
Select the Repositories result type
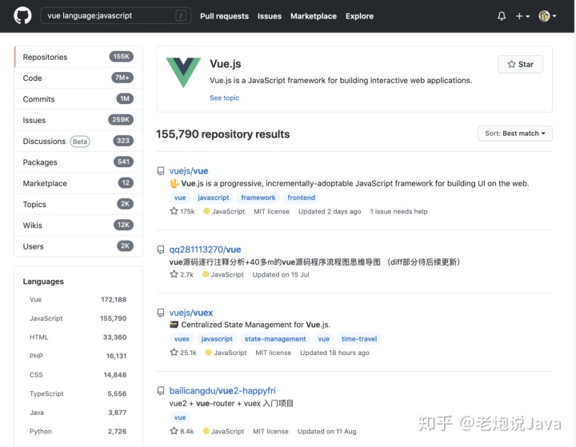[x=78, y=57]
